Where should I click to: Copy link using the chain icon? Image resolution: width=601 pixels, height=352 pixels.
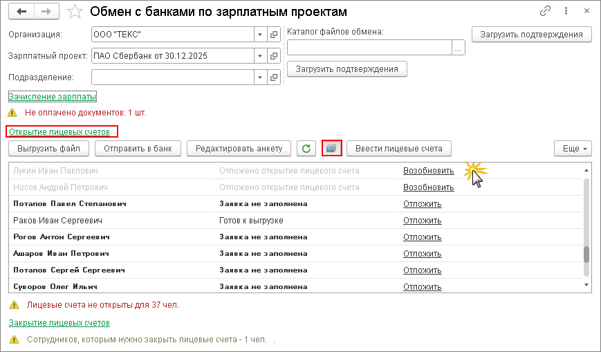[546, 12]
